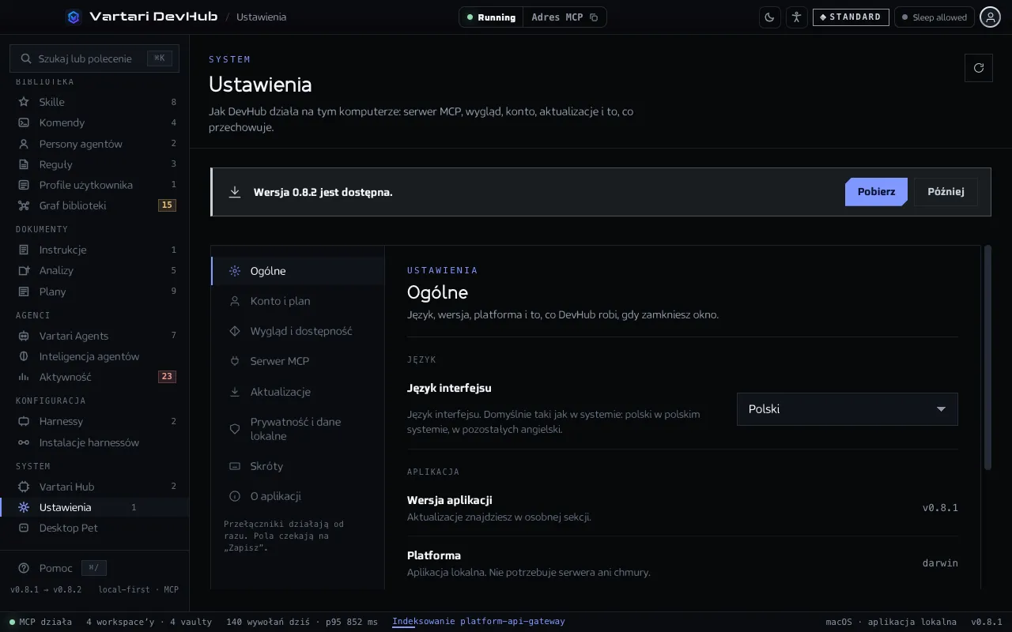Download version 0.8.2 with Pobierz
1012x632 pixels.
coord(876,192)
